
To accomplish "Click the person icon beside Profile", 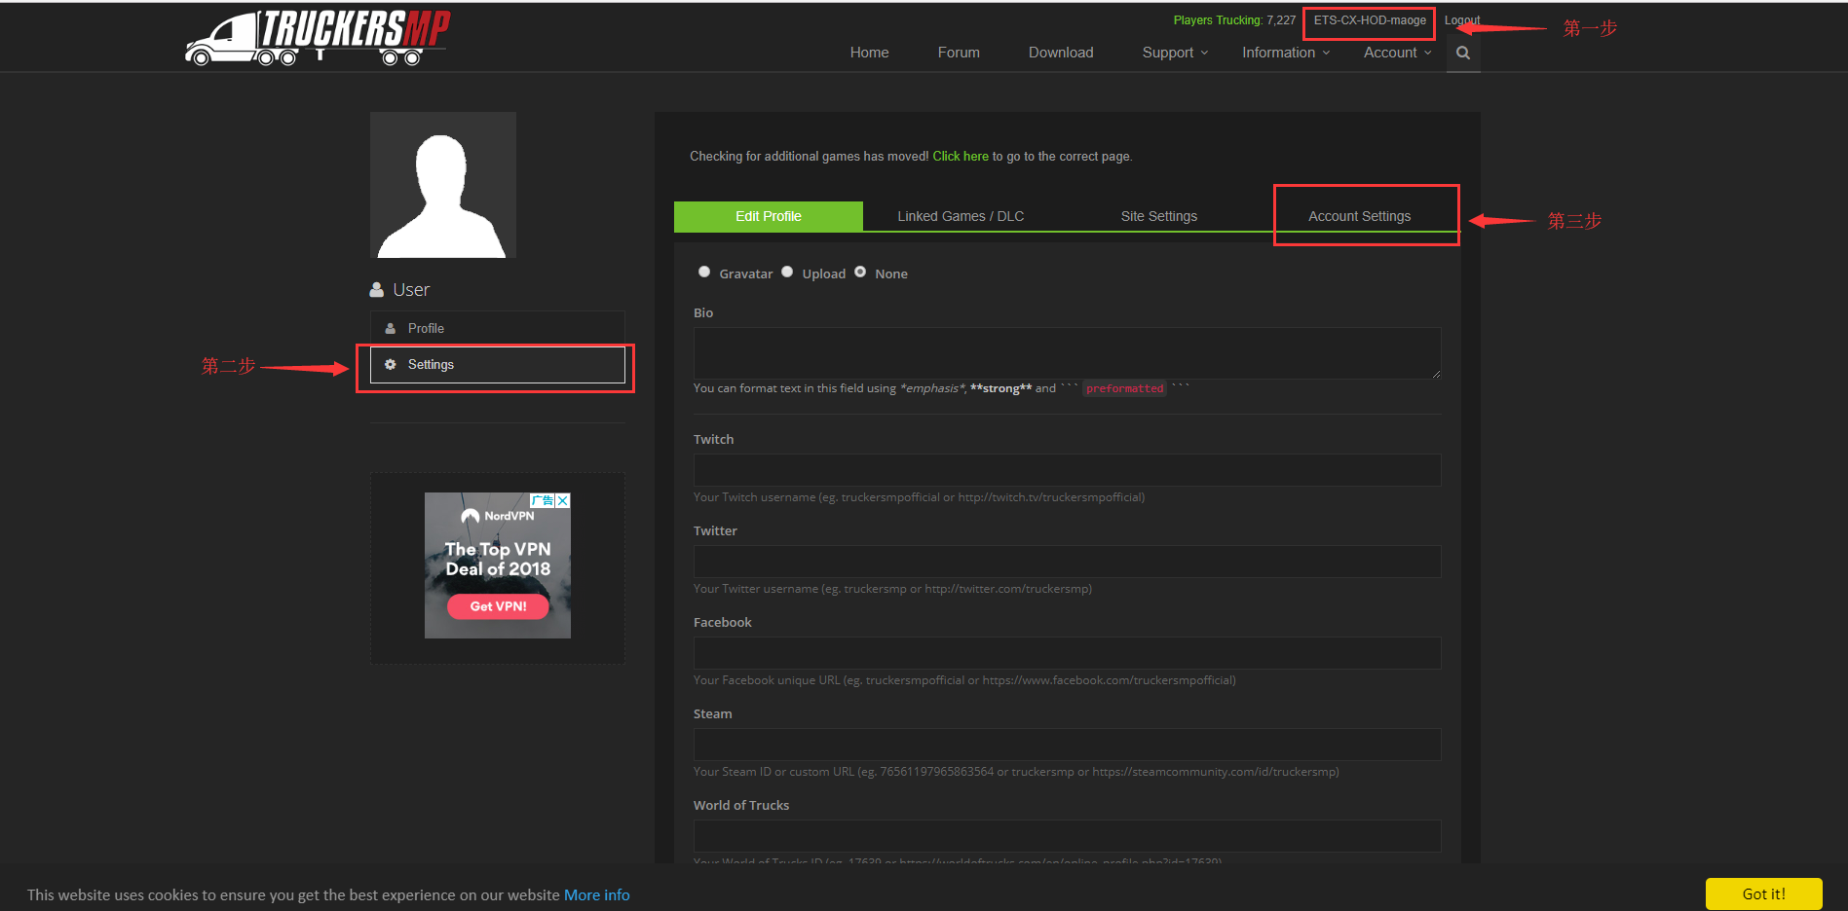I will coord(391,328).
